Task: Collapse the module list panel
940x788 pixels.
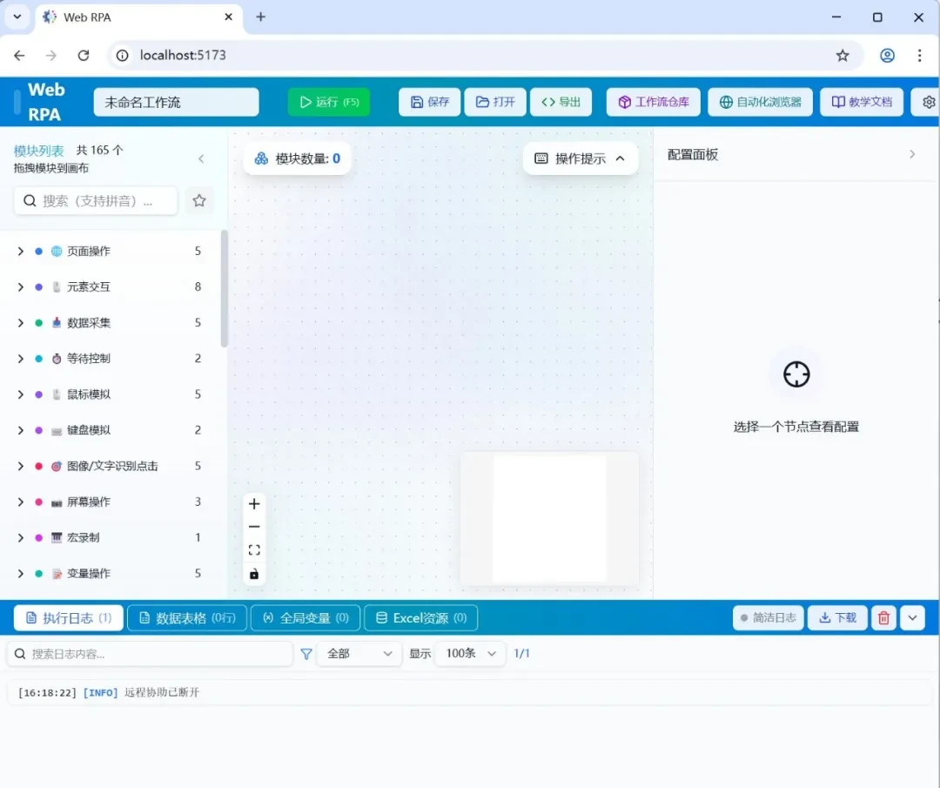Action: click(x=201, y=158)
